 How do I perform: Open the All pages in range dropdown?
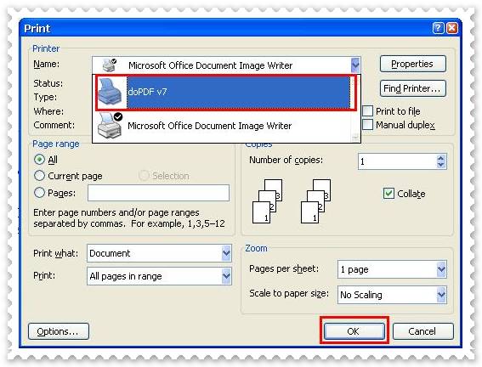coord(226,276)
